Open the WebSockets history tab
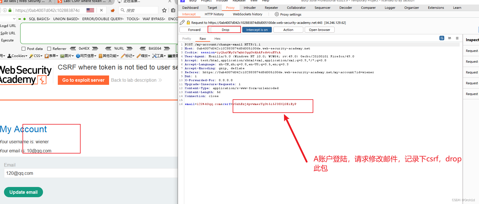Screen dimensions: 479x204 [247, 14]
